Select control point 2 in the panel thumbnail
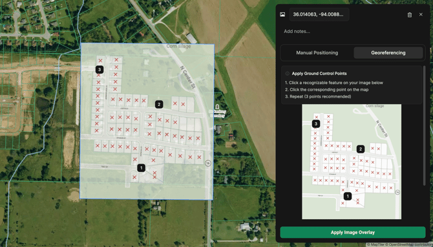The height and width of the screenshot is (247, 433). click(361, 149)
